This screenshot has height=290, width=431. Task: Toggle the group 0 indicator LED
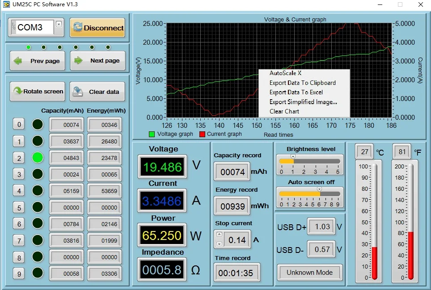[38, 124]
